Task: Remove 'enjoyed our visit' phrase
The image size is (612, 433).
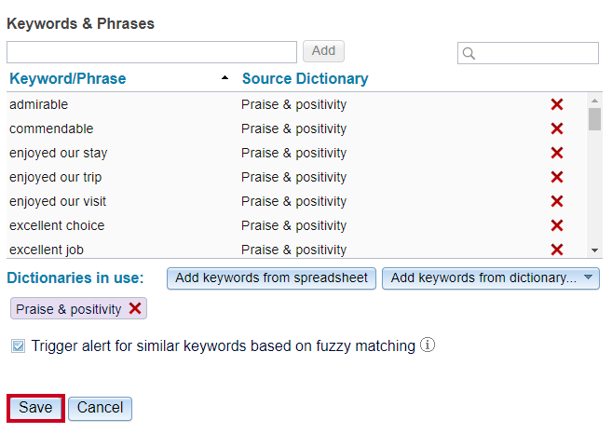Action: [x=557, y=201]
